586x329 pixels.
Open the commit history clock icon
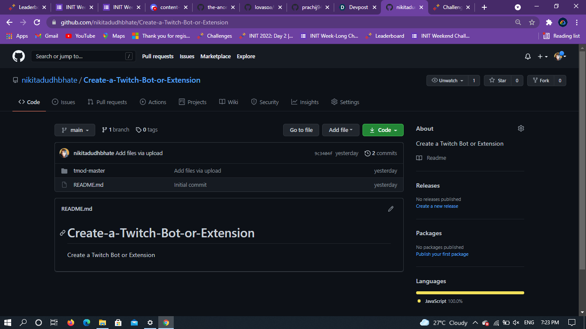[368, 153]
